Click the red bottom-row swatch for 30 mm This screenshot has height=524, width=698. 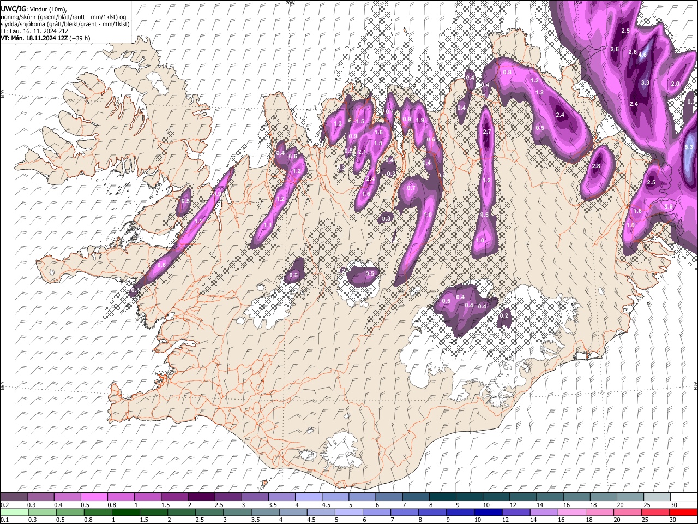click(x=683, y=513)
